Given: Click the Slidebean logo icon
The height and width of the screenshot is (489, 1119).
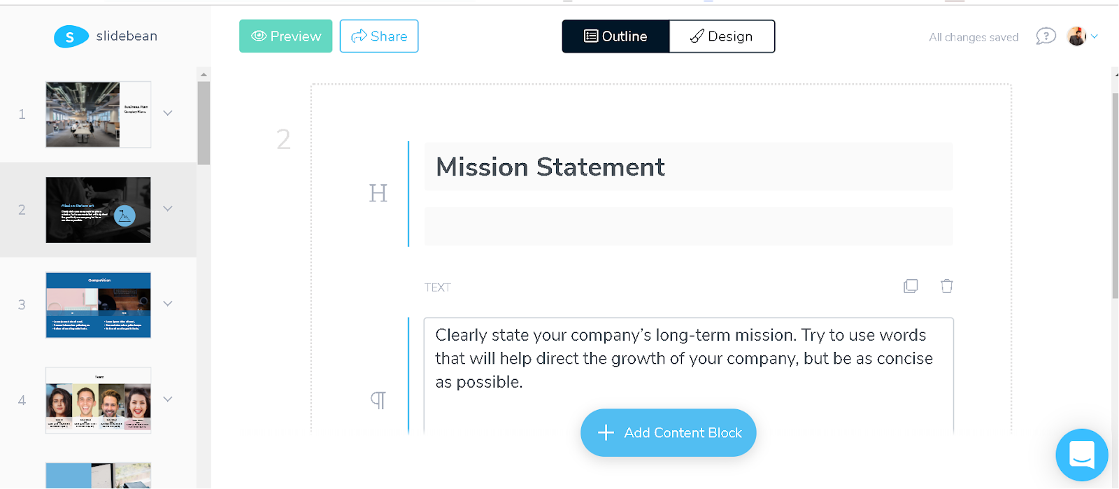Looking at the screenshot, I should click(x=71, y=36).
